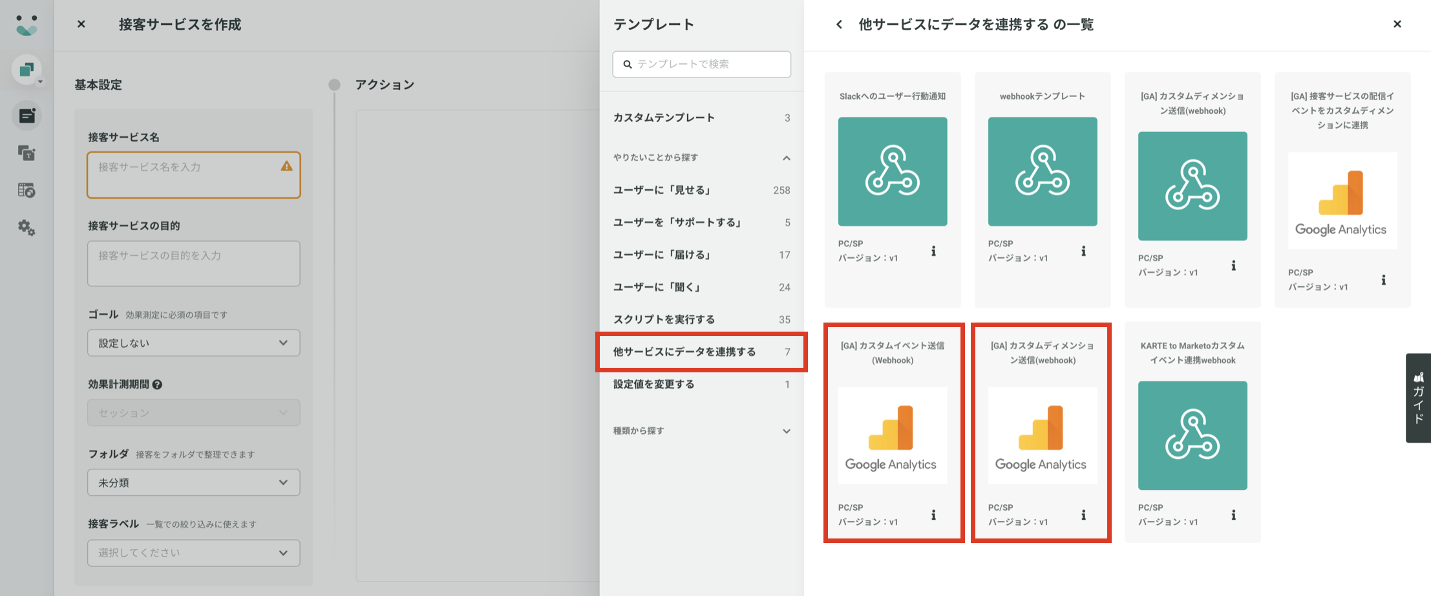The height and width of the screenshot is (596, 1431).
Task: Click help icon next to 効果計測期間
Action: [x=157, y=384]
